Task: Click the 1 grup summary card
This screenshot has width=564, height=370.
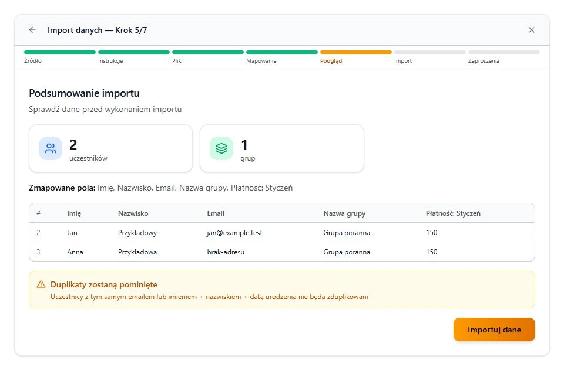Action: tap(282, 148)
